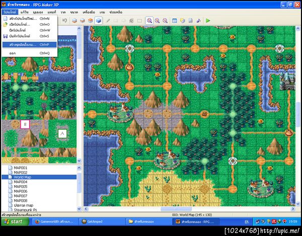
Task: Pick the Rectangle drawing tool
Action: (x=116, y=21)
